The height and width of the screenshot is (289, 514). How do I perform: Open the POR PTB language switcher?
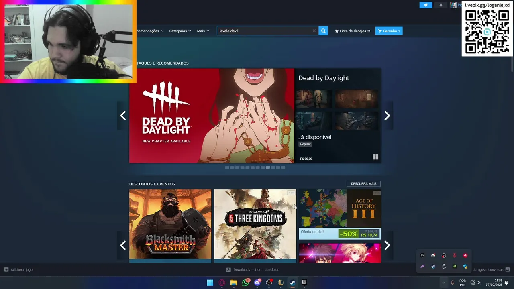462,283
